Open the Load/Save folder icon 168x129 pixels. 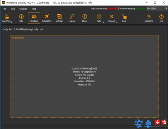(7, 17)
